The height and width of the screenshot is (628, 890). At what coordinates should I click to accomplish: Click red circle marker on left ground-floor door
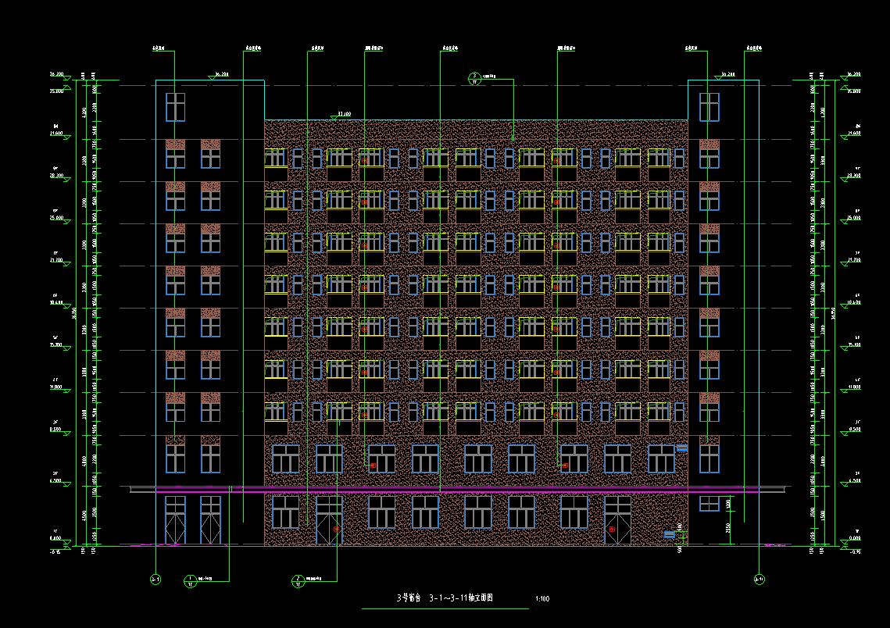[x=337, y=530]
